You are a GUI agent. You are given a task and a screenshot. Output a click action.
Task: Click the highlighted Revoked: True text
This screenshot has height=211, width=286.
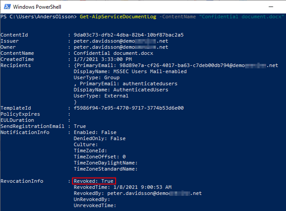pyautogui.click(x=94, y=181)
